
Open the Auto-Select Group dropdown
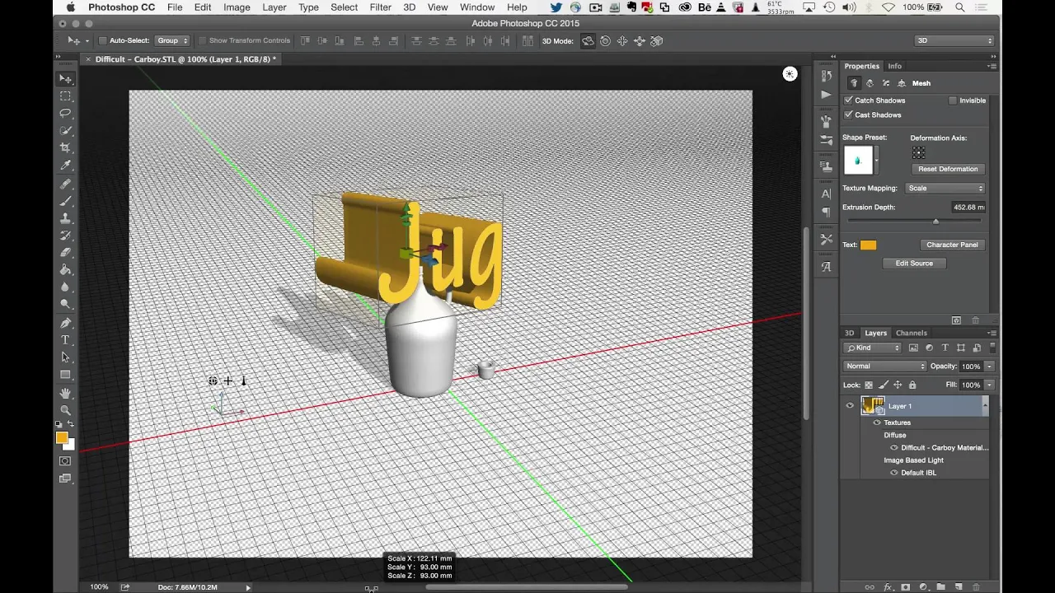click(172, 40)
